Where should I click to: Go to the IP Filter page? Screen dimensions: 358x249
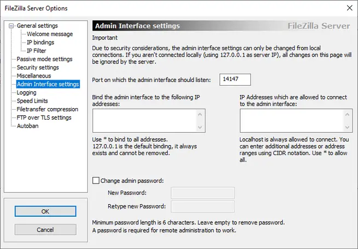click(x=37, y=51)
